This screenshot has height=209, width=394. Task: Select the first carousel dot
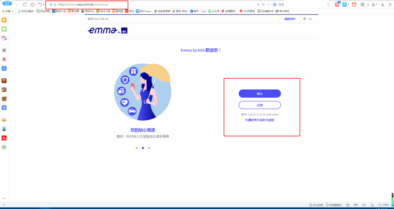click(x=137, y=148)
